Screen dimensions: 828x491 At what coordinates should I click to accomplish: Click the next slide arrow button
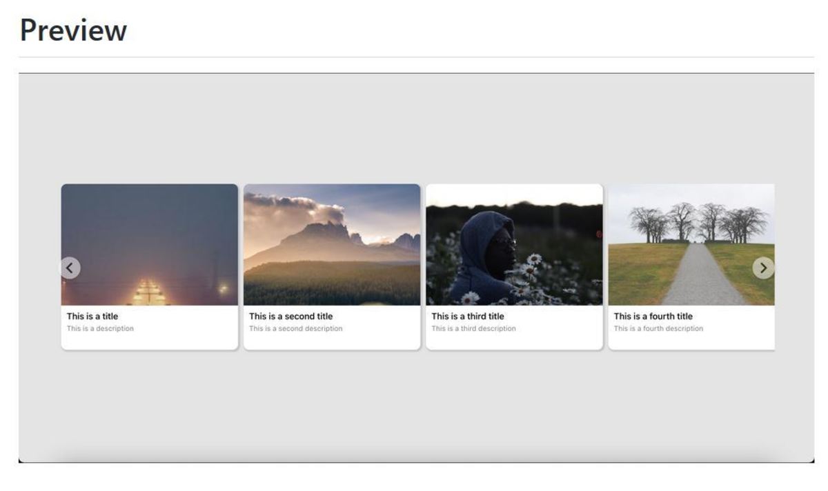pyautogui.click(x=763, y=268)
